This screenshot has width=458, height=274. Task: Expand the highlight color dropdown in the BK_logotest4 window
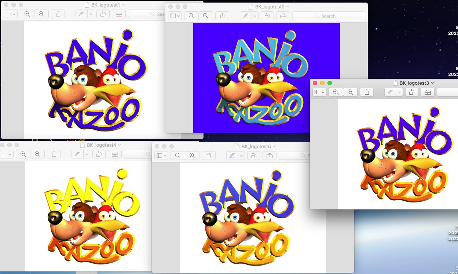pyautogui.click(x=87, y=154)
